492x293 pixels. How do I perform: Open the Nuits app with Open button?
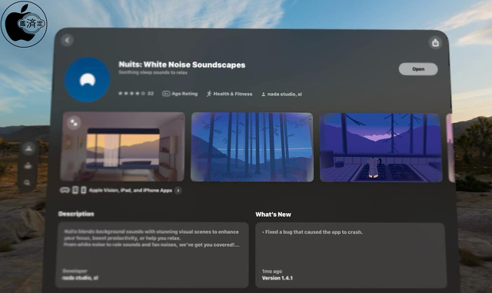(x=418, y=69)
